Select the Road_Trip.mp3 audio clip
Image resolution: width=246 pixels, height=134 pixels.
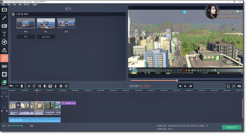pos(35,120)
